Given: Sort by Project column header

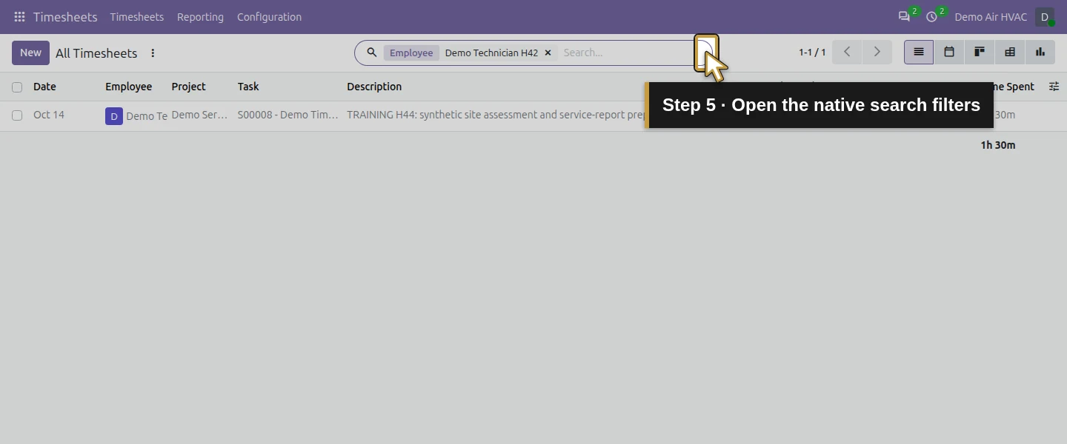Looking at the screenshot, I should [188, 87].
